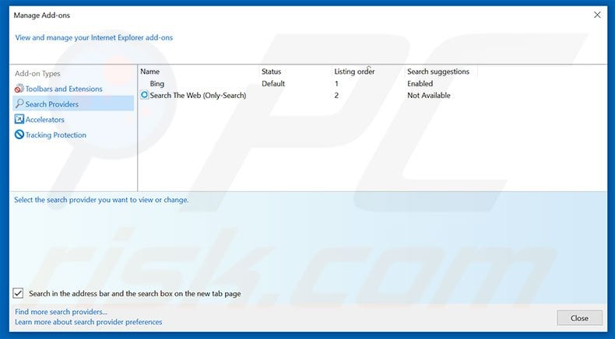Open Learn more about search provider preferences
This screenshot has width=615, height=339.
[x=88, y=322]
